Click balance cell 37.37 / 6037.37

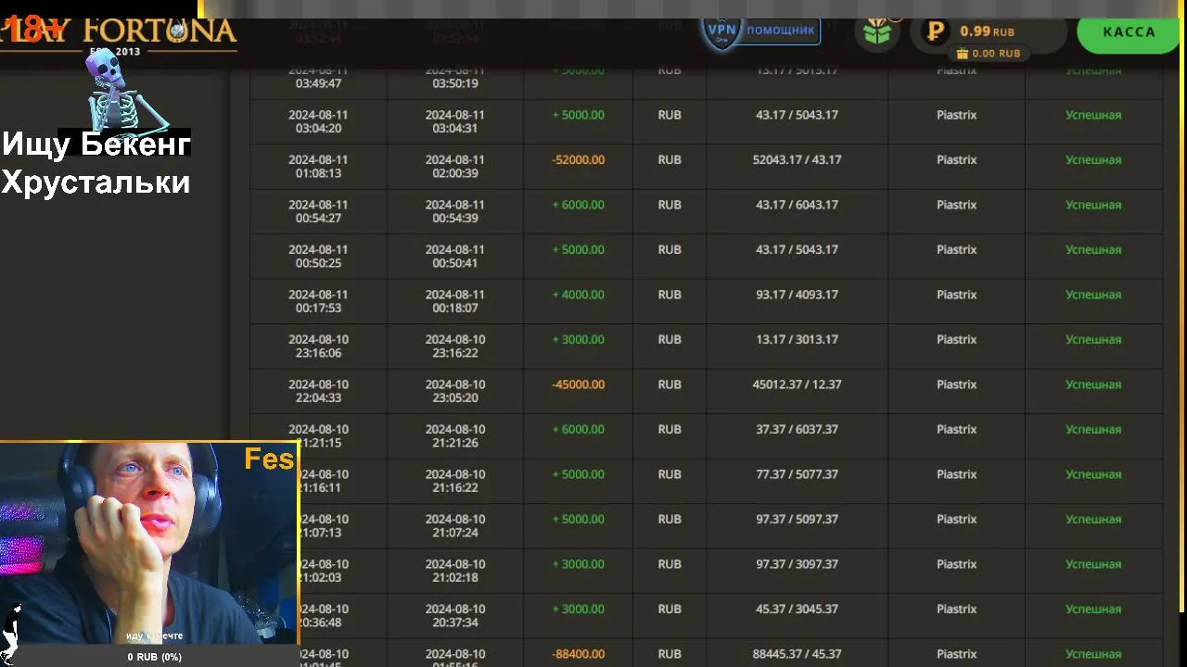(x=797, y=430)
